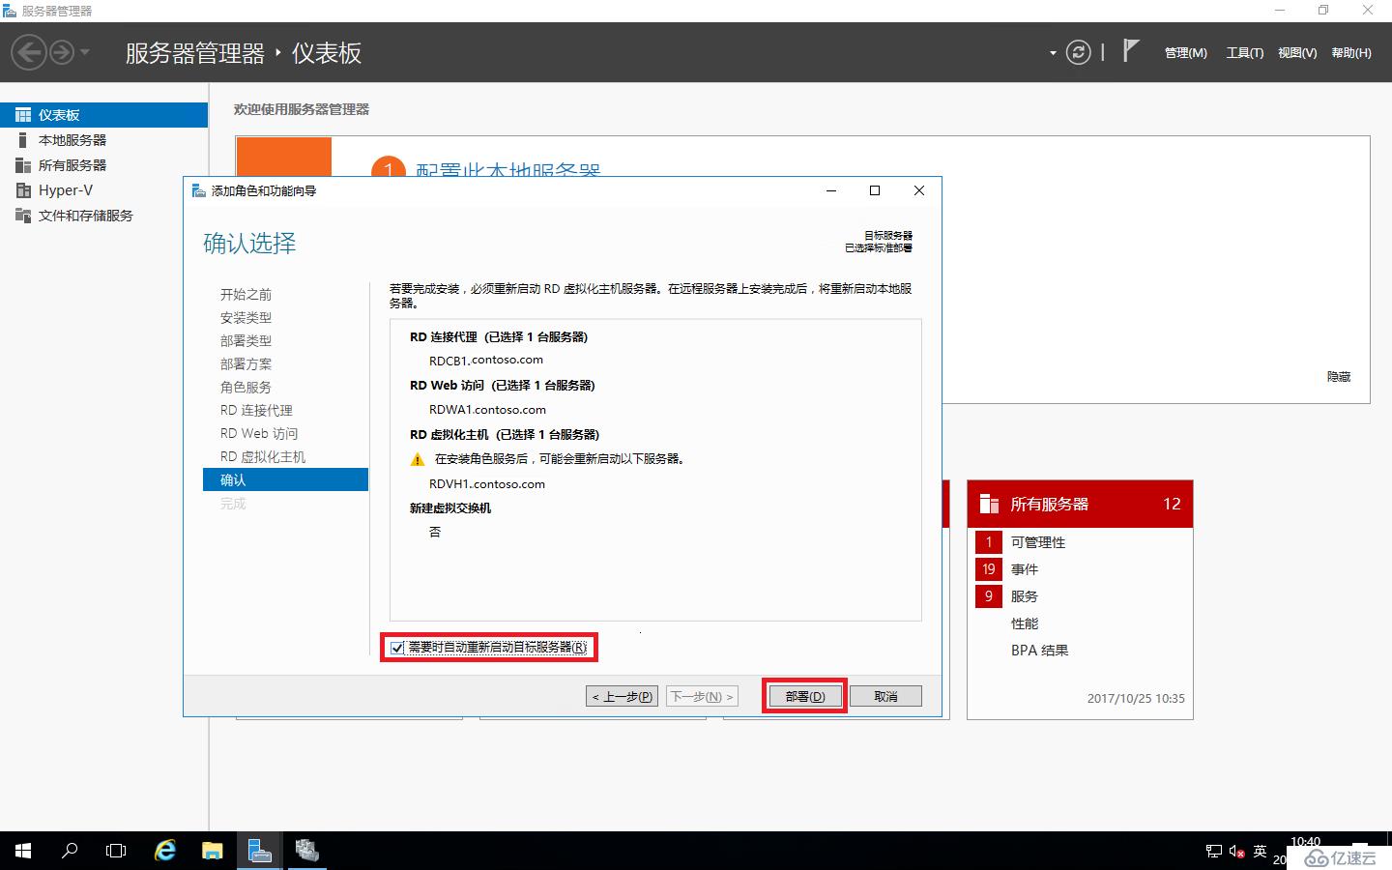The width and height of the screenshot is (1392, 870).
Task: Click the red badge 9 beside 服务
Action: point(989,596)
